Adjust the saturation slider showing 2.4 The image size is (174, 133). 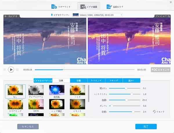125,112
